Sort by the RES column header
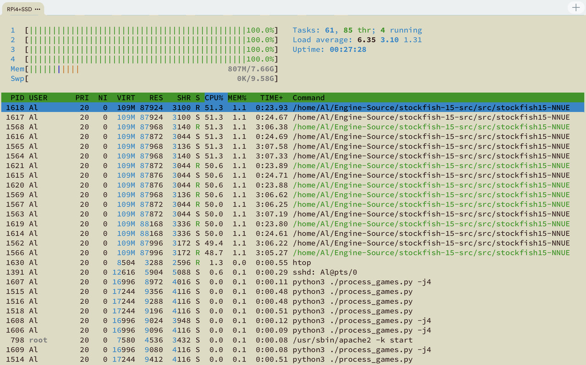The width and height of the screenshot is (586, 365). pyautogui.click(x=156, y=98)
